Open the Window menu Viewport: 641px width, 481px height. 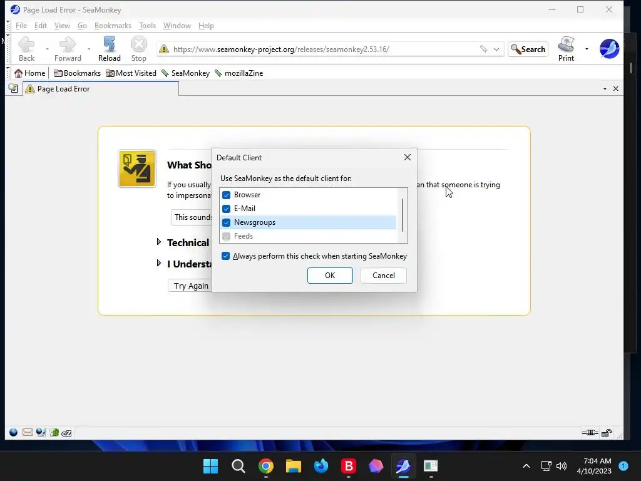click(177, 25)
